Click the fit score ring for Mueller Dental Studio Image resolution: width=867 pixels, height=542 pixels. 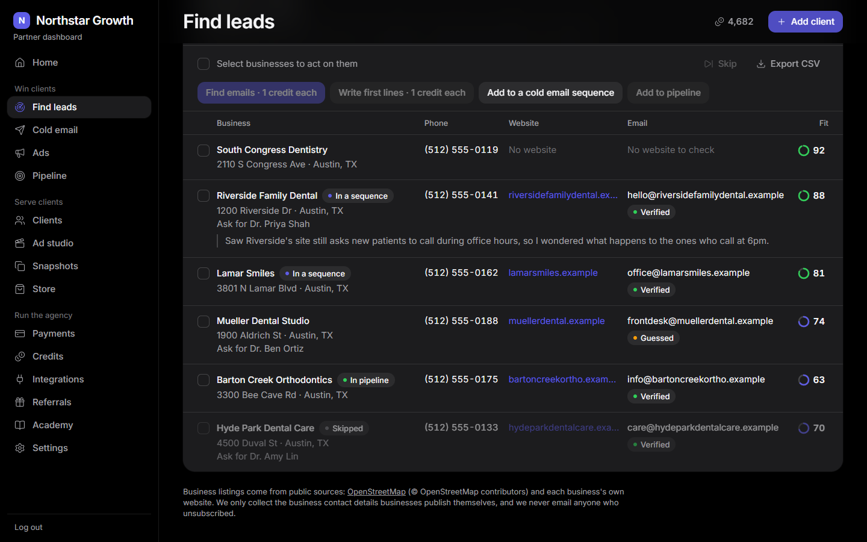coord(803,322)
